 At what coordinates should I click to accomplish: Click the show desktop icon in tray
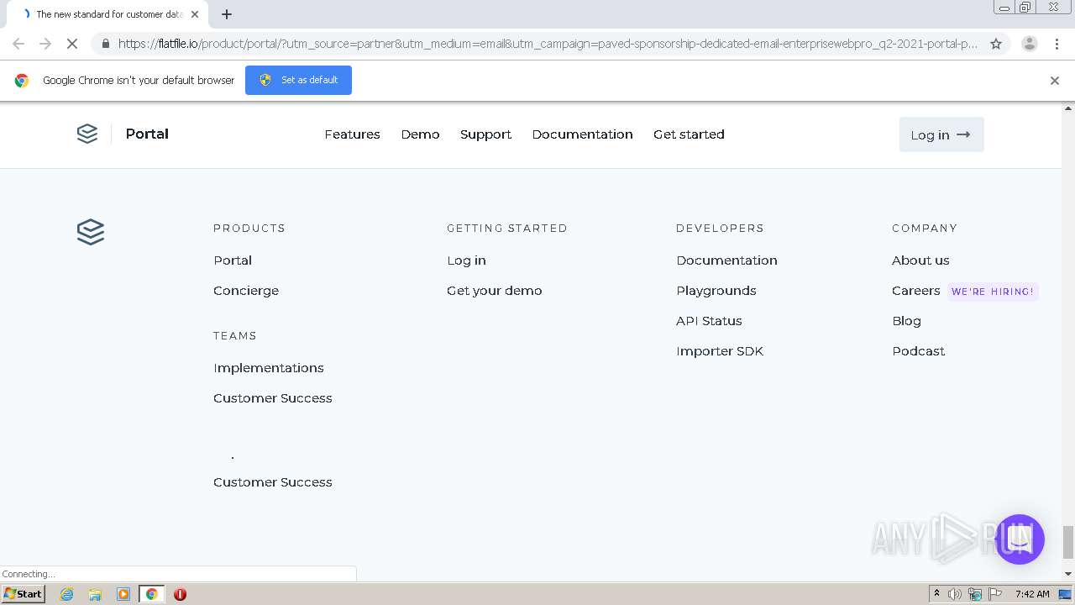pos(1066,594)
